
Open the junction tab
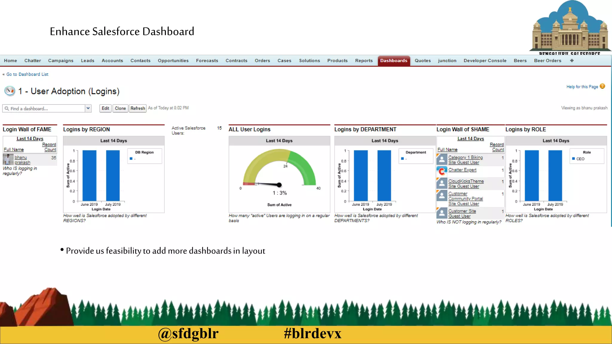click(x=447, y=61)
